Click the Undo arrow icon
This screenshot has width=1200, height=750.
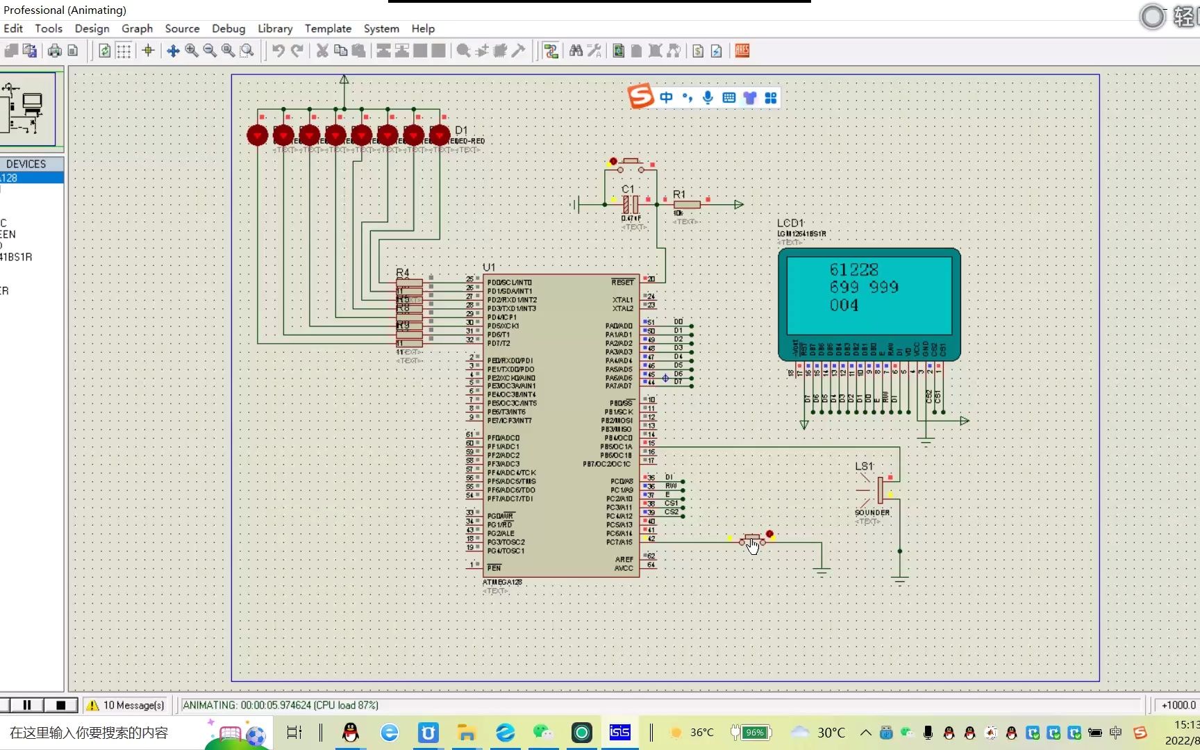(278, 51)
